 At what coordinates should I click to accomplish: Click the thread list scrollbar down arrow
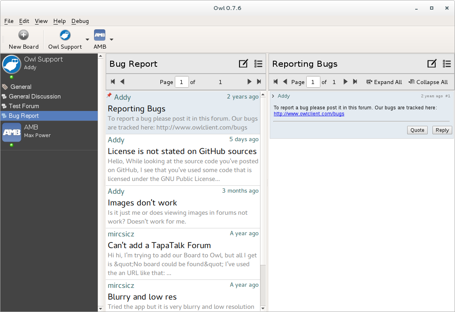(x=263, y=308)
